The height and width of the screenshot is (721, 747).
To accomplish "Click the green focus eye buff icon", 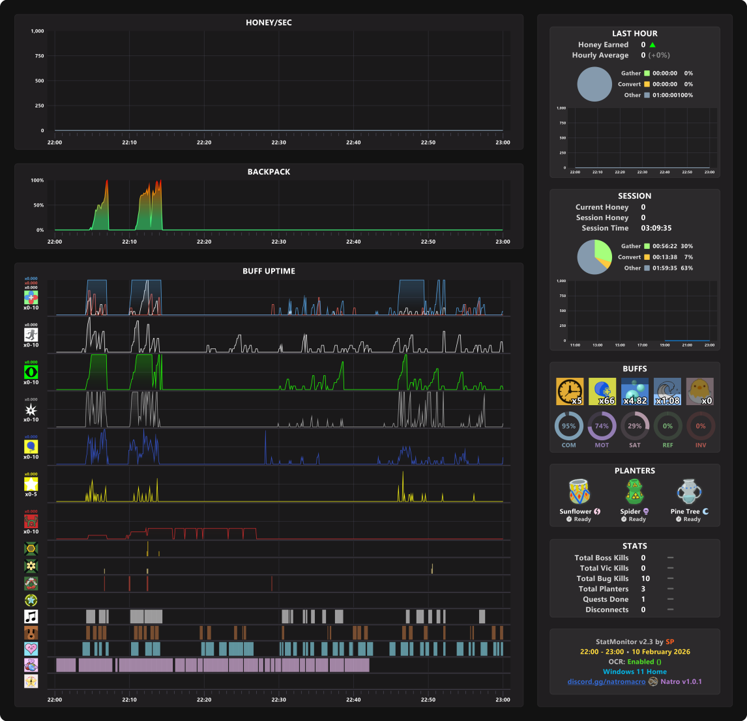I will tap(31, 372).
